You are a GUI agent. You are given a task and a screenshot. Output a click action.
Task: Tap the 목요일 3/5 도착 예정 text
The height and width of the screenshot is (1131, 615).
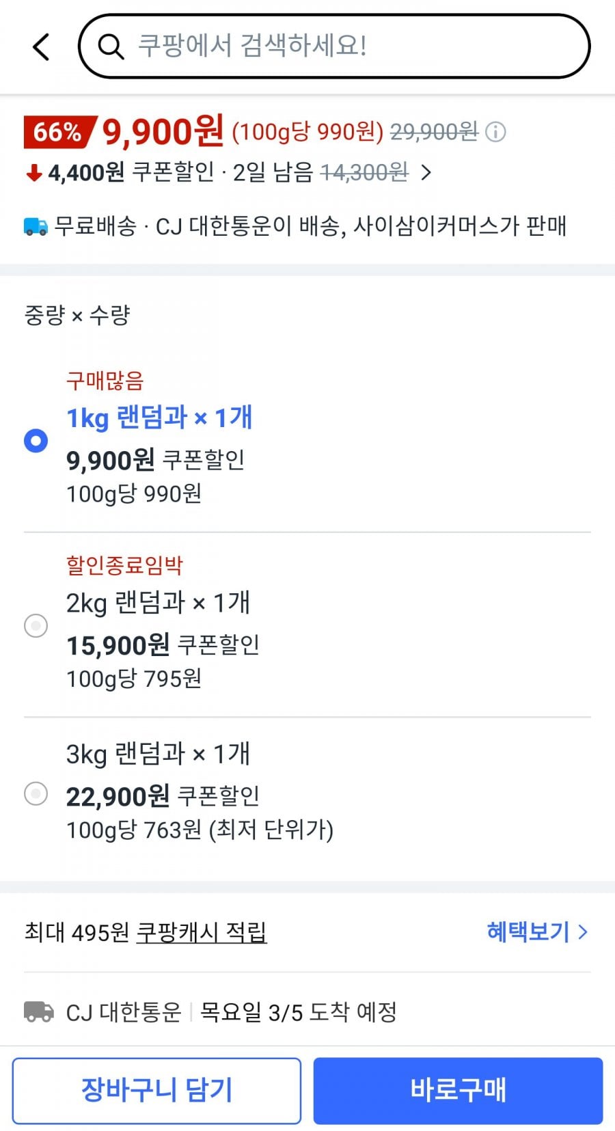pos(298,1012)
